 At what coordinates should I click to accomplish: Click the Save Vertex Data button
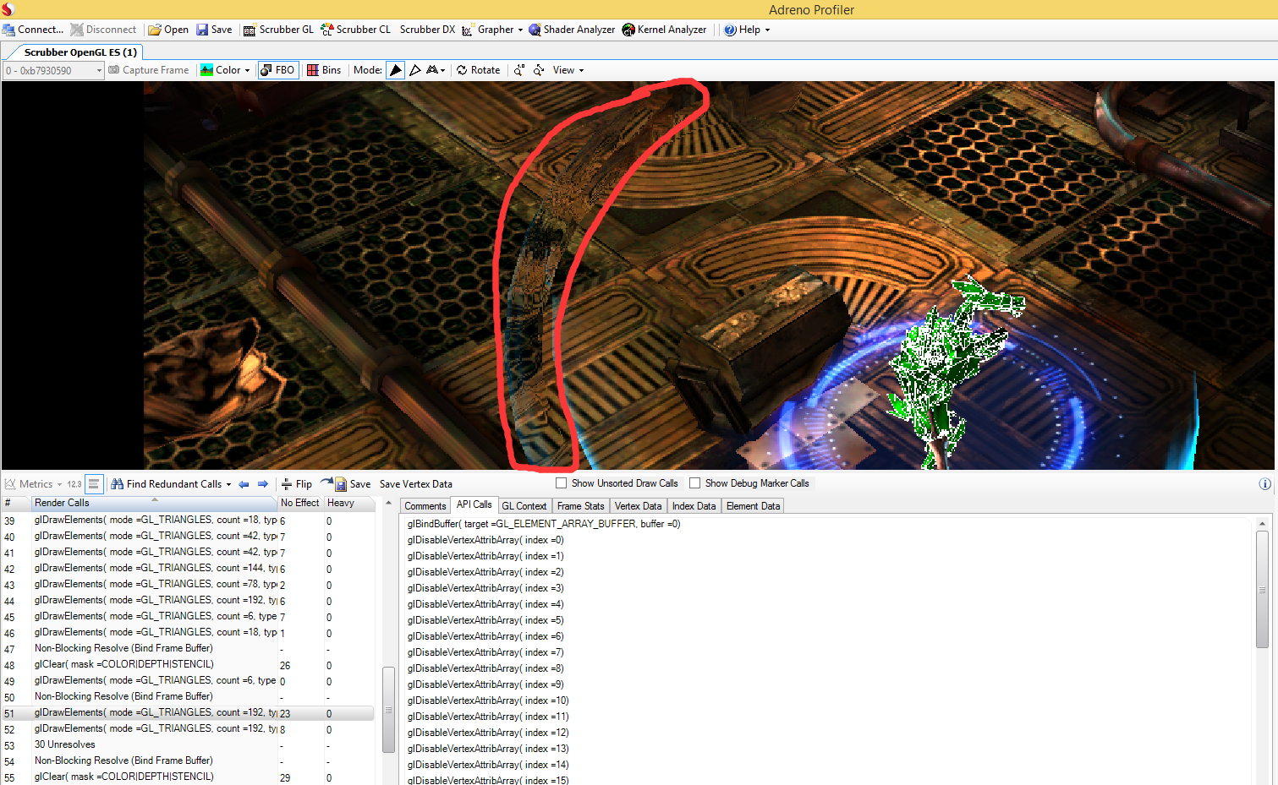(415, 484)
